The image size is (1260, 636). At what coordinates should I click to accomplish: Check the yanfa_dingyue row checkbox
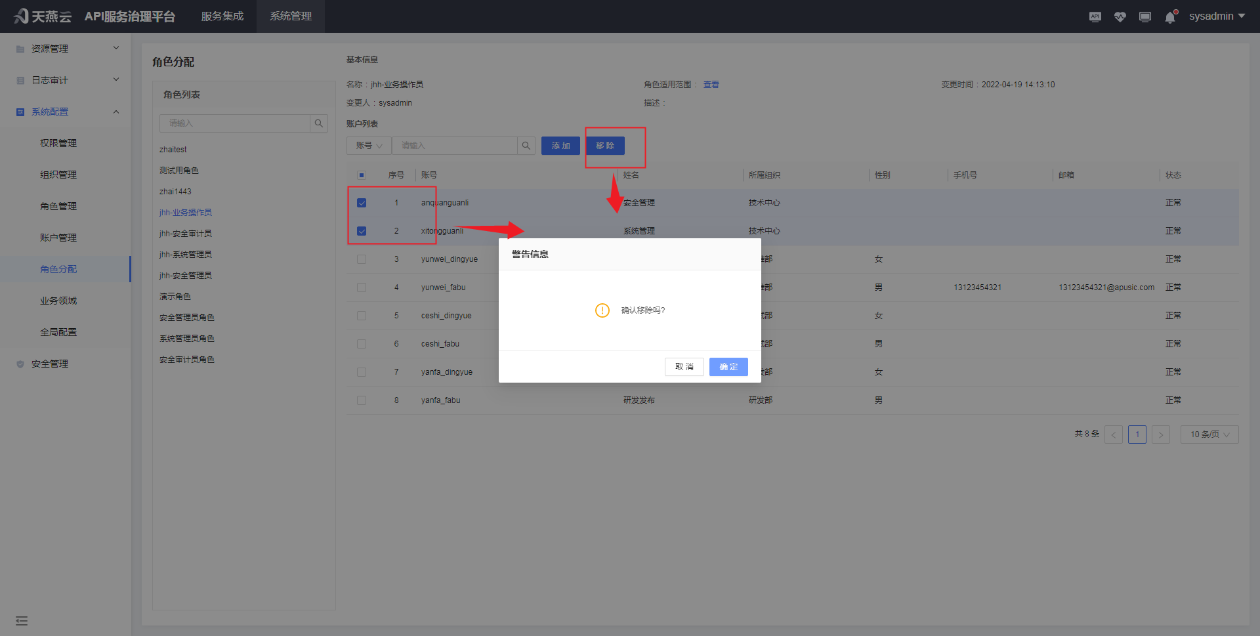[362, 371]
